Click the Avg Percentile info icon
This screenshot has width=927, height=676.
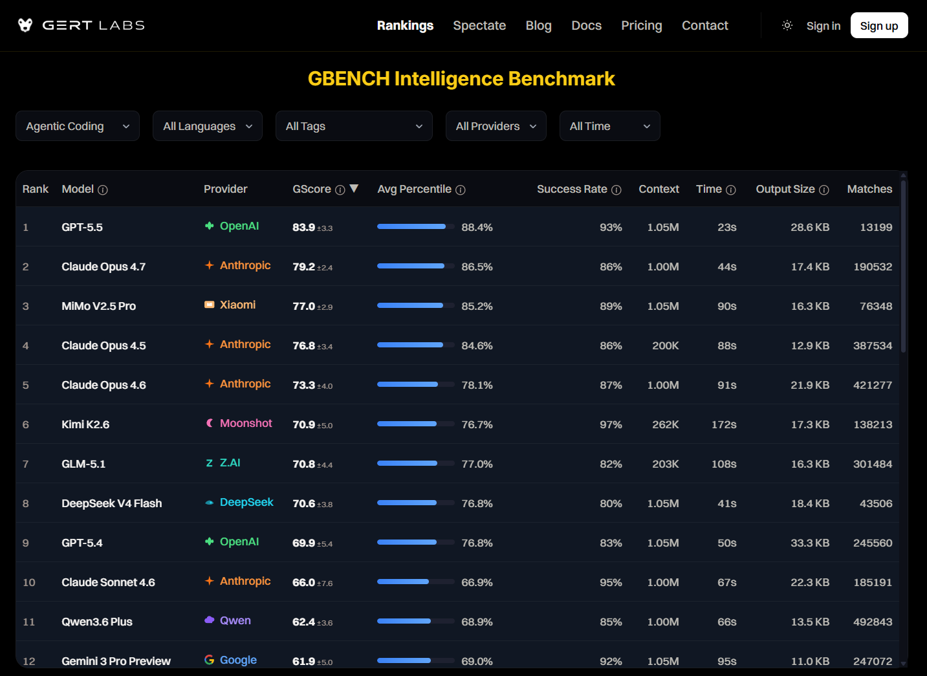461,190
